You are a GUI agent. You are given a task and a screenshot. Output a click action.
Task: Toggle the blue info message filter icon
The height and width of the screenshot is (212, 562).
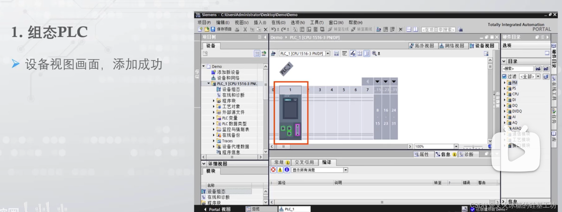tap(287, 170)
